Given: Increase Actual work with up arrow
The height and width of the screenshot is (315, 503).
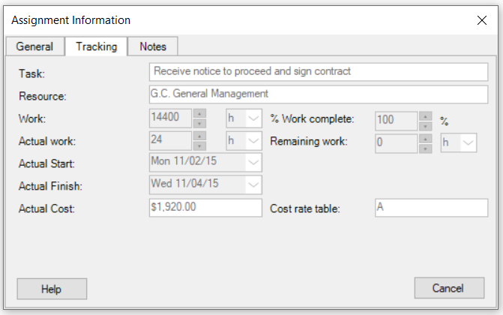Looking at the screenshot, I should pos(199,136).
